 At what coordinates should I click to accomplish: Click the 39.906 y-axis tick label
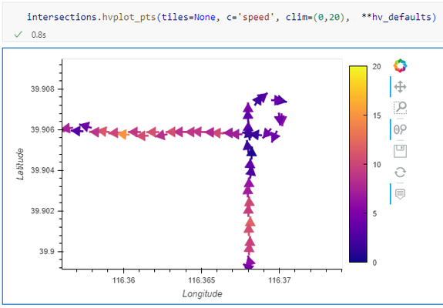click(42, 129)
